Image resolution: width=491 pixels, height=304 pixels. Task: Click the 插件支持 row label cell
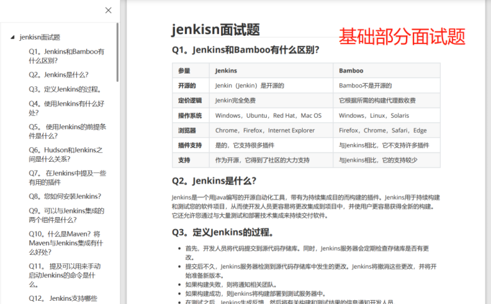191,145
